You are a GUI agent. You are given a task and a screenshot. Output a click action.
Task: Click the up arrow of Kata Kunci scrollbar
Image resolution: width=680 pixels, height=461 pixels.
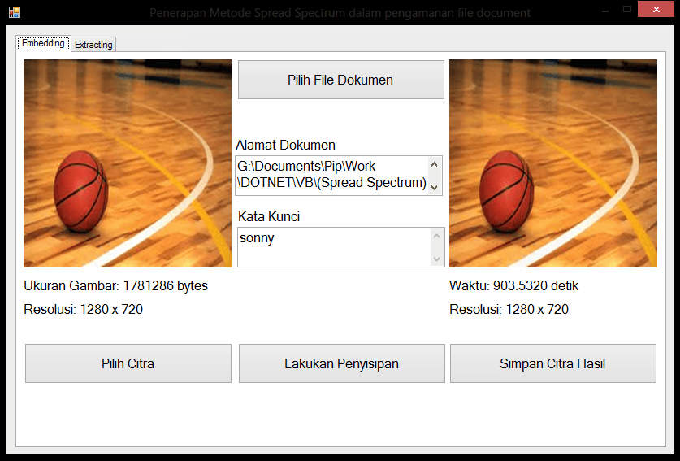tap(437, 236)
